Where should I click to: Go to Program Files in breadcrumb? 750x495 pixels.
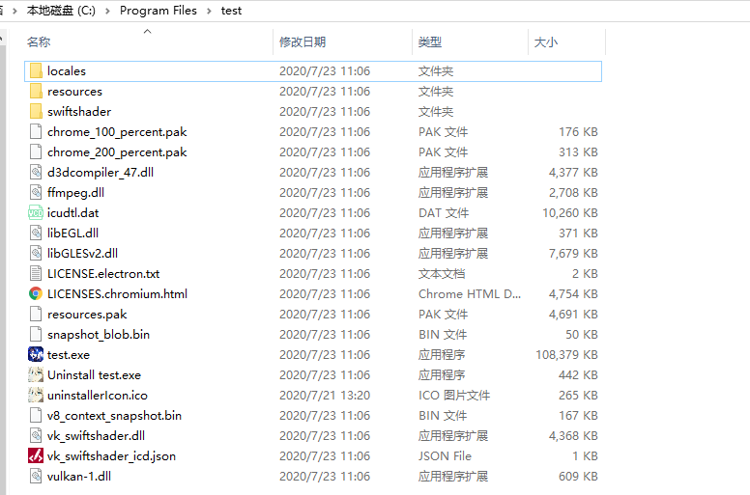159,11
